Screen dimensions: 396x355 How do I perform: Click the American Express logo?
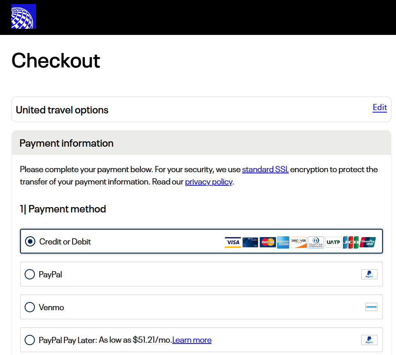(283, 242)
